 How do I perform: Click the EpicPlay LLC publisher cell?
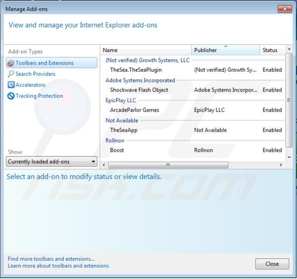click(x=209, y=110)
